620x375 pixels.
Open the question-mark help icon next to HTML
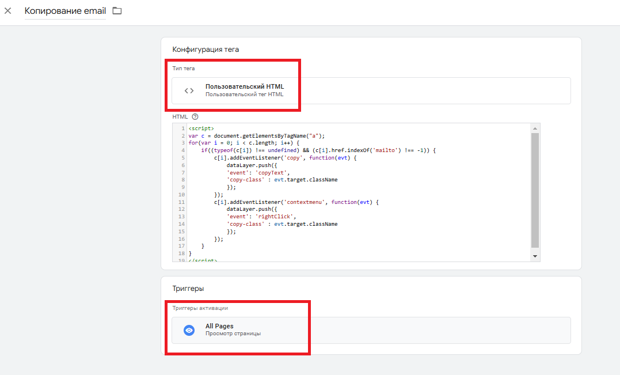pos(194,116)
